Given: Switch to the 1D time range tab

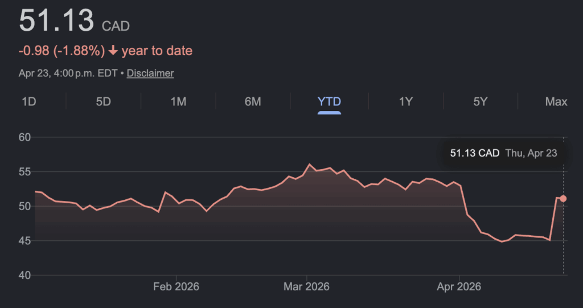Looking at the screenshot, I should coord(29,101).
